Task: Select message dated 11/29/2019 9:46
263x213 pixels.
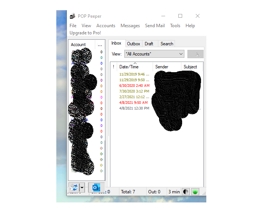Action: (134, 74)
